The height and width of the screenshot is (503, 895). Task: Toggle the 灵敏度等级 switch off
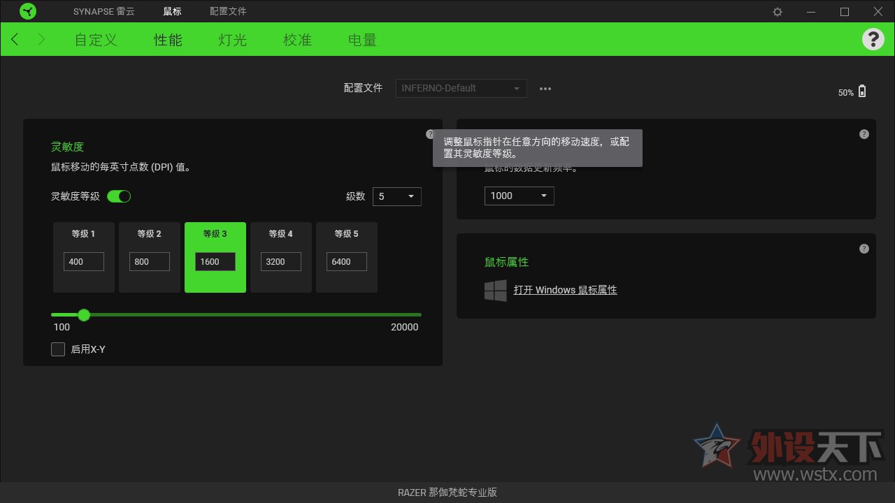[119, 196]
